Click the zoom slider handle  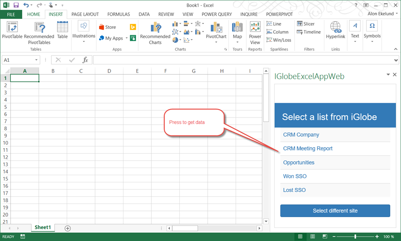[355, 236]
